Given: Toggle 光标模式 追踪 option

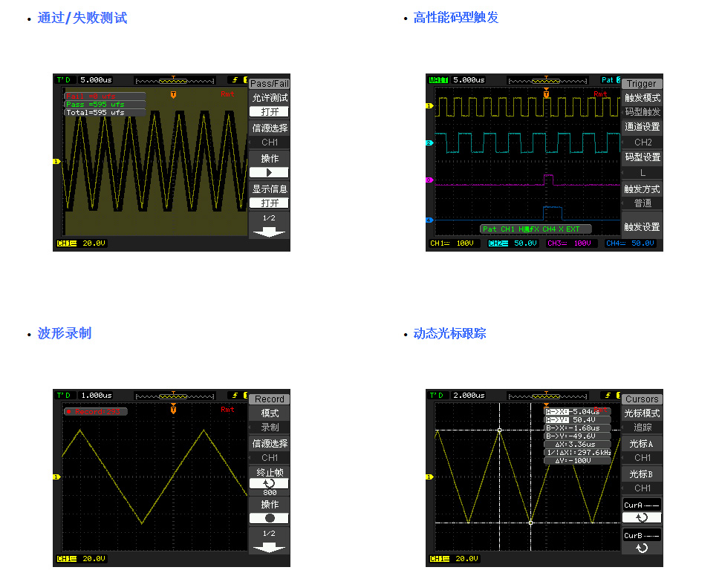Looking at the screenshot, I should (x=642, y=427).
